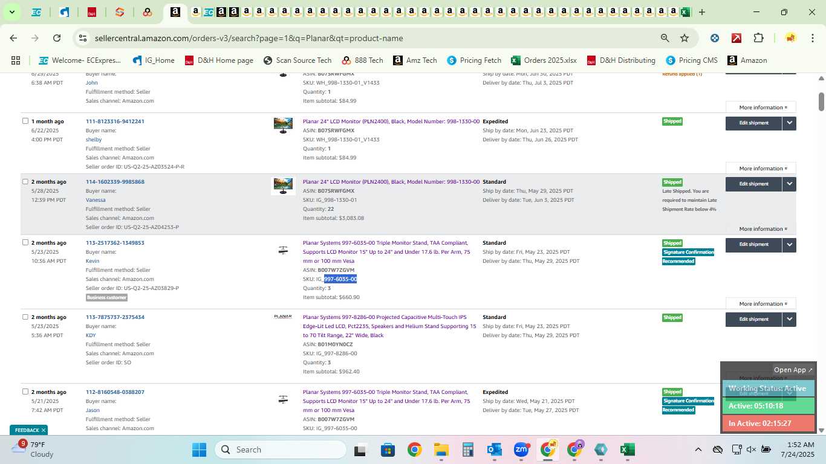Click Edit shipment for order 113-2517362-1349853
Viewport: 826px width, 464px height.
point(754,245)
